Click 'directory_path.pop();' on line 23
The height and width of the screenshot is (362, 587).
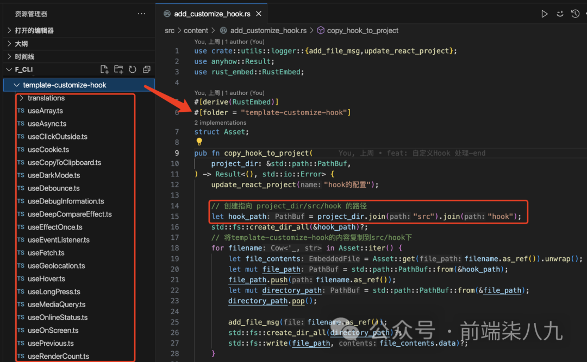click(272, 301)
